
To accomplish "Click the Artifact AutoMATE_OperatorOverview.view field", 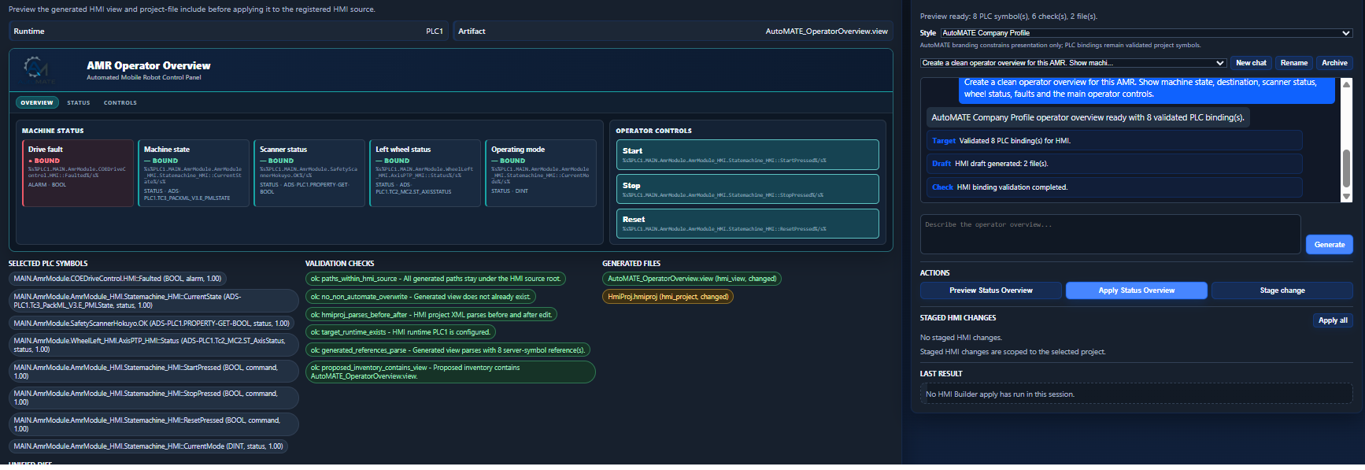I will click(x=673, y=31).
